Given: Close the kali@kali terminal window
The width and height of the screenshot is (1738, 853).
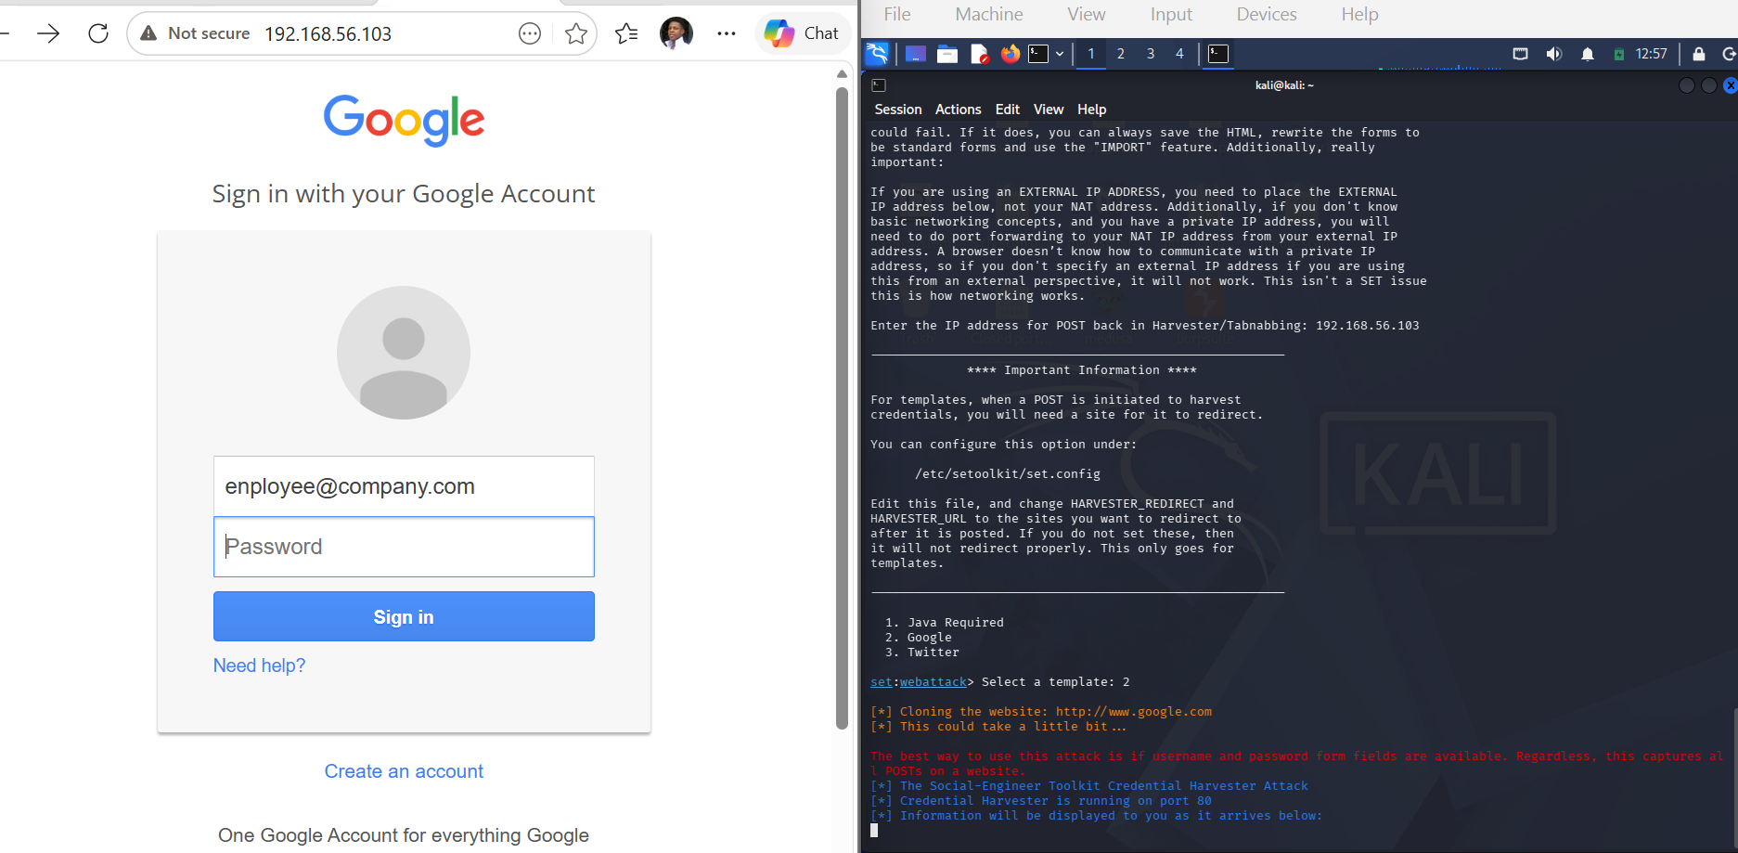Looking at the screenshot, I should [x=1730, y=85].
